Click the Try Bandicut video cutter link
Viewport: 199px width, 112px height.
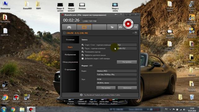(102, 95)
